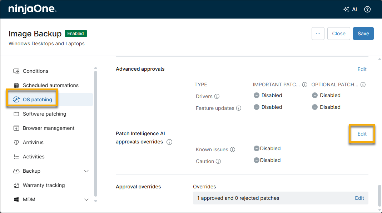Screen dimensions: 382x213
Task: Show info icon next to Feature updates
Action: [x=239, y=108]
